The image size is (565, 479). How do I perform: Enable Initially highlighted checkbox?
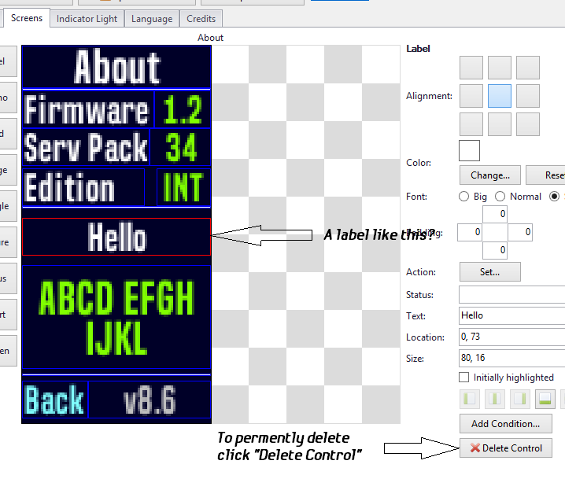(464, 378)
